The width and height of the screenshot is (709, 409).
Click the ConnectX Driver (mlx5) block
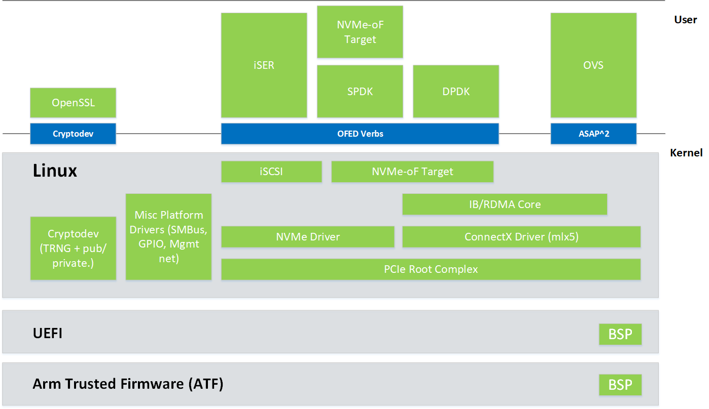pos(521,236)
